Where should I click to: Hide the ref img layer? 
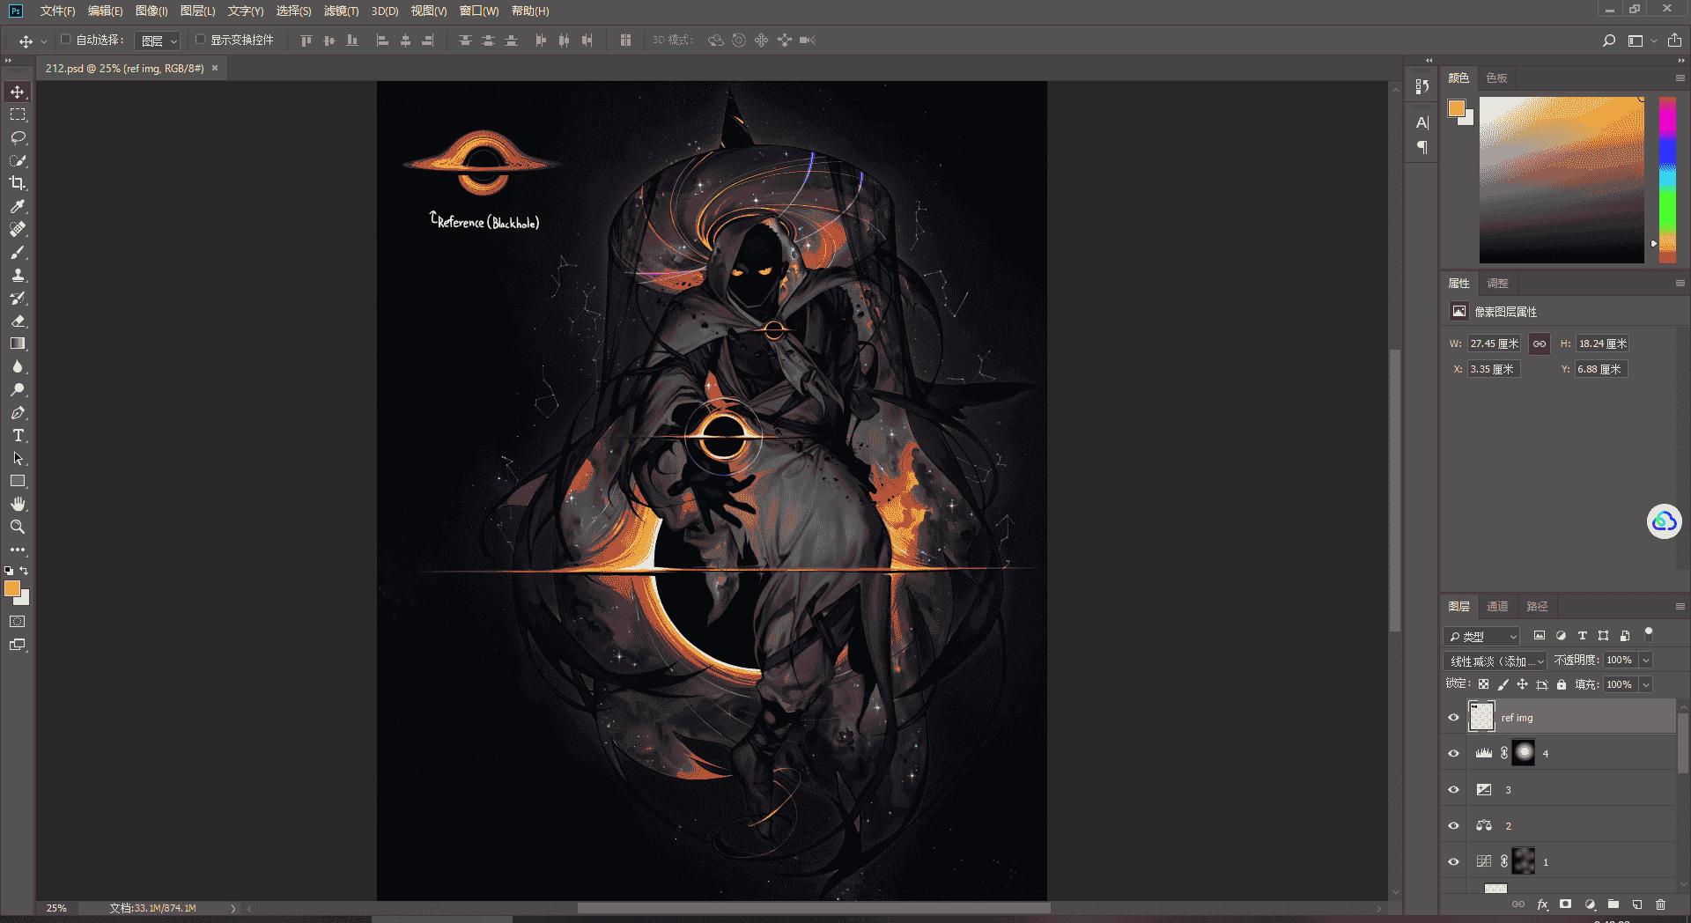click(x=1454, y=718)
